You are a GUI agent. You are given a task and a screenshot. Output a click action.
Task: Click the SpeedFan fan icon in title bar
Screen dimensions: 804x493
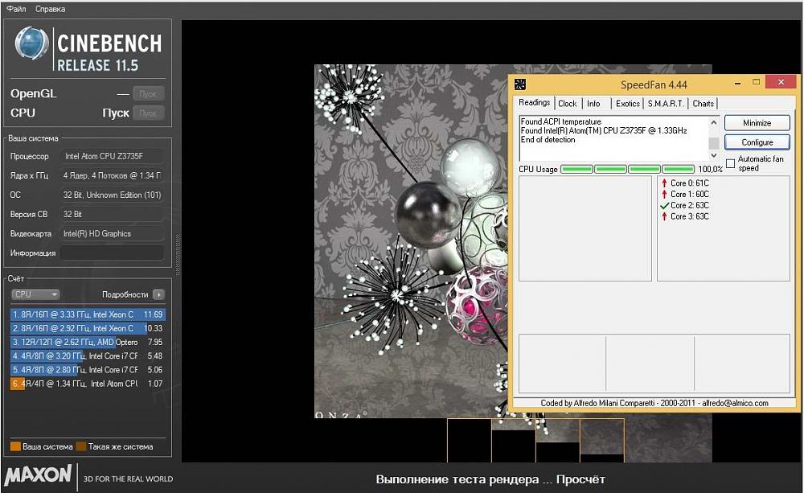(520, 84)
